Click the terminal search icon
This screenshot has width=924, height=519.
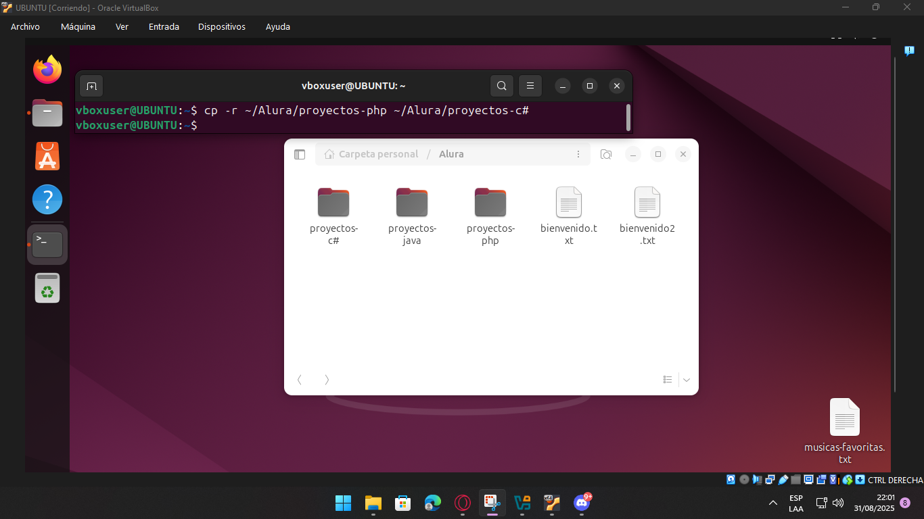(501, 86)
